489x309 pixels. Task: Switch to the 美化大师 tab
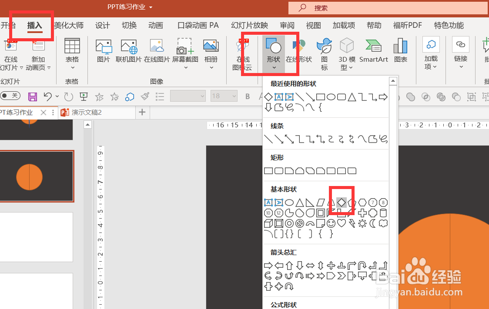[69, 25]
